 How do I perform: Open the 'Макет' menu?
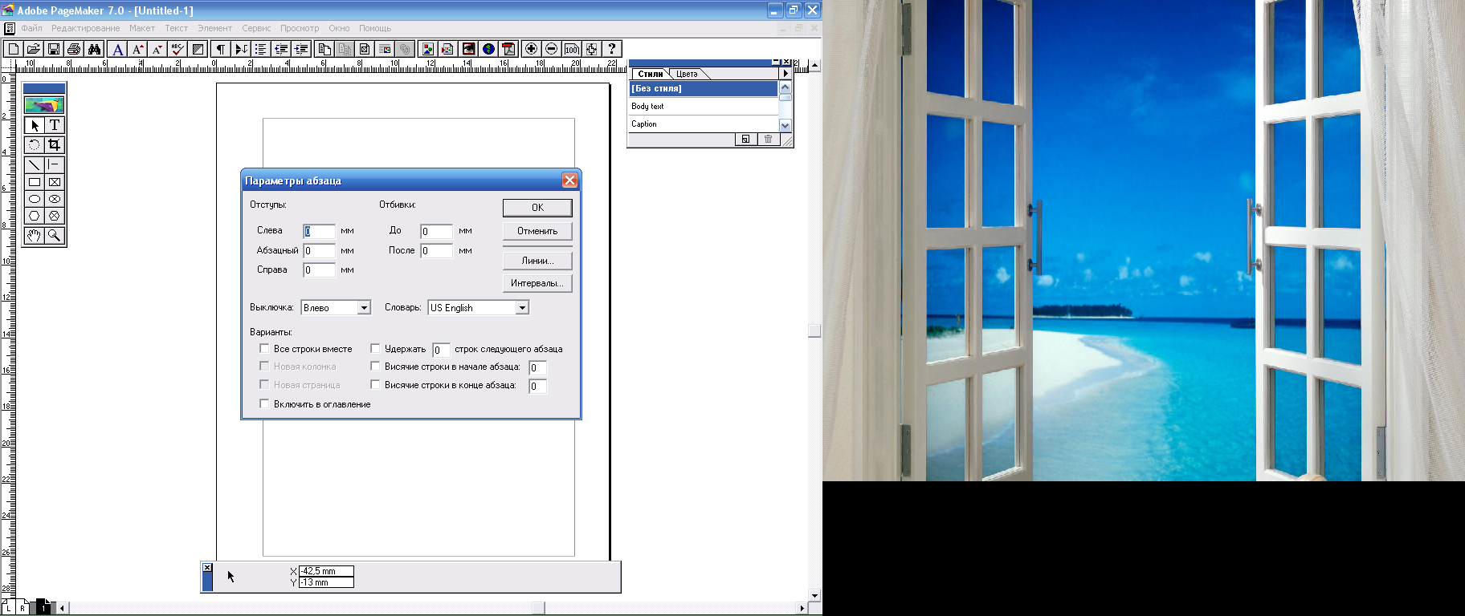[142, 28]
